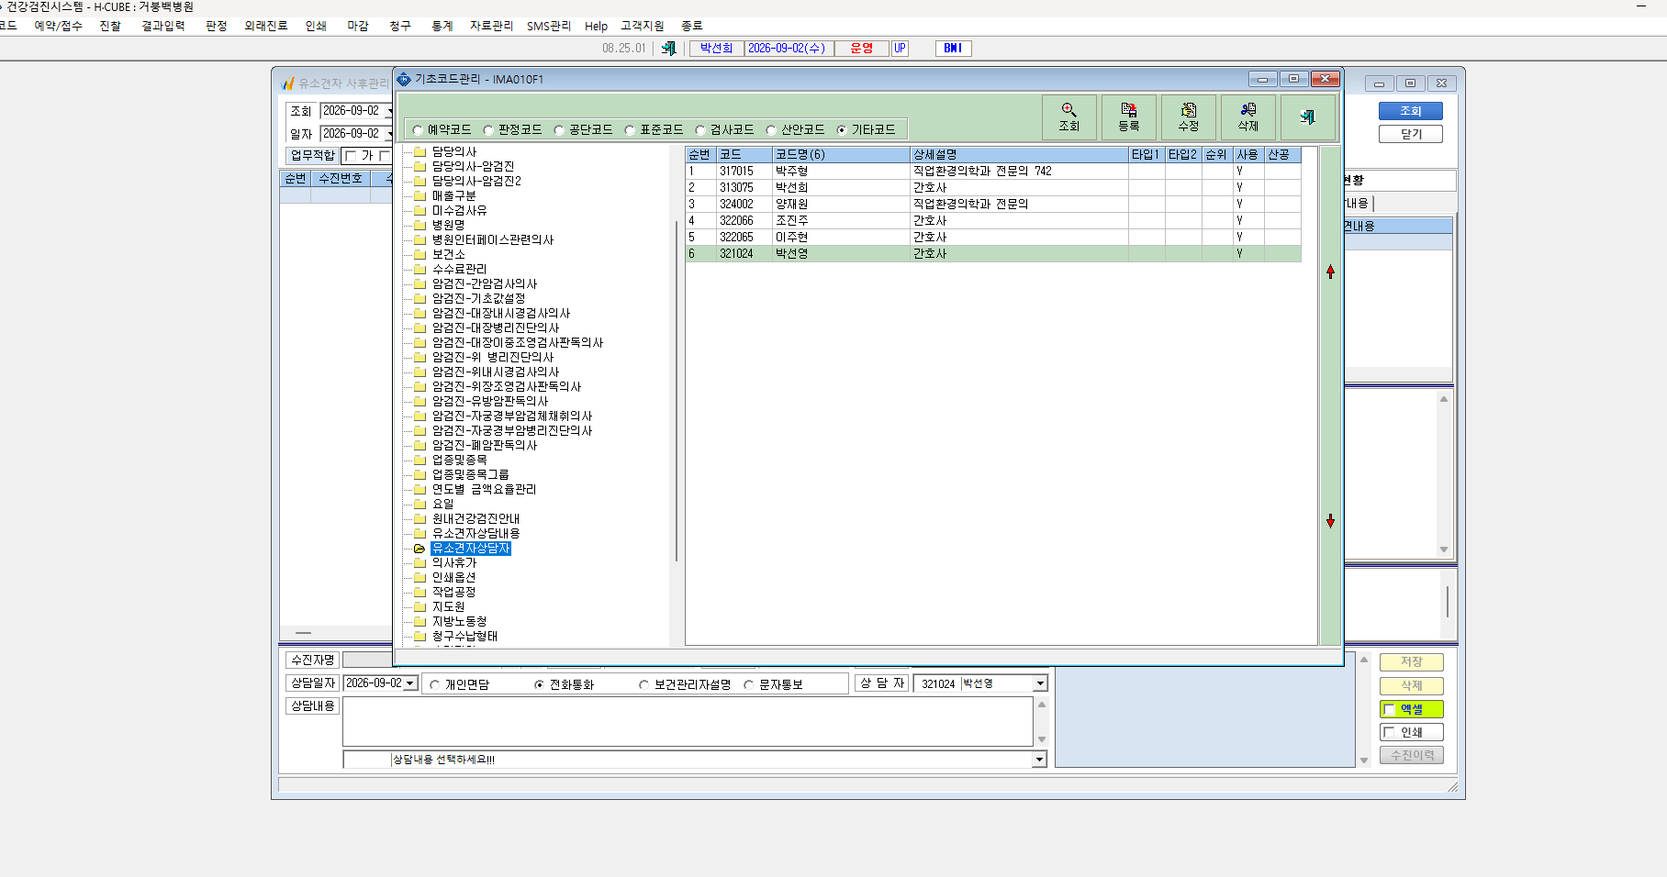Open the 결과입력 menu
This screenshot has width=1667, height=877.
pos(163,26)
